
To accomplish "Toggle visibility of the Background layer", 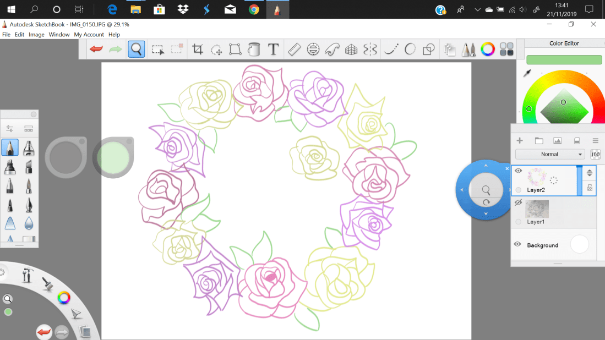I will 517,244.
